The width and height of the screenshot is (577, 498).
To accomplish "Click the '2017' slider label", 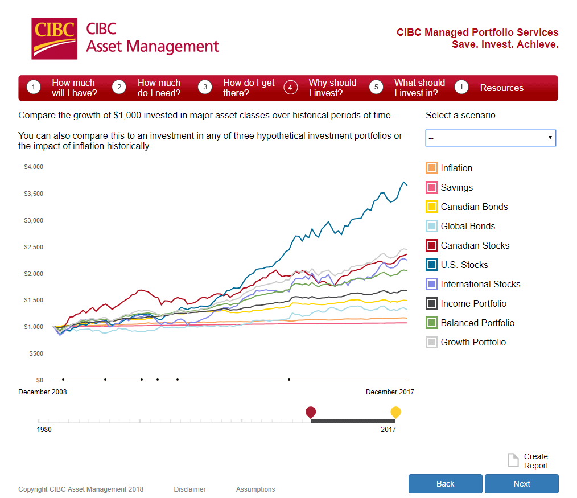I will click(388, 430).
